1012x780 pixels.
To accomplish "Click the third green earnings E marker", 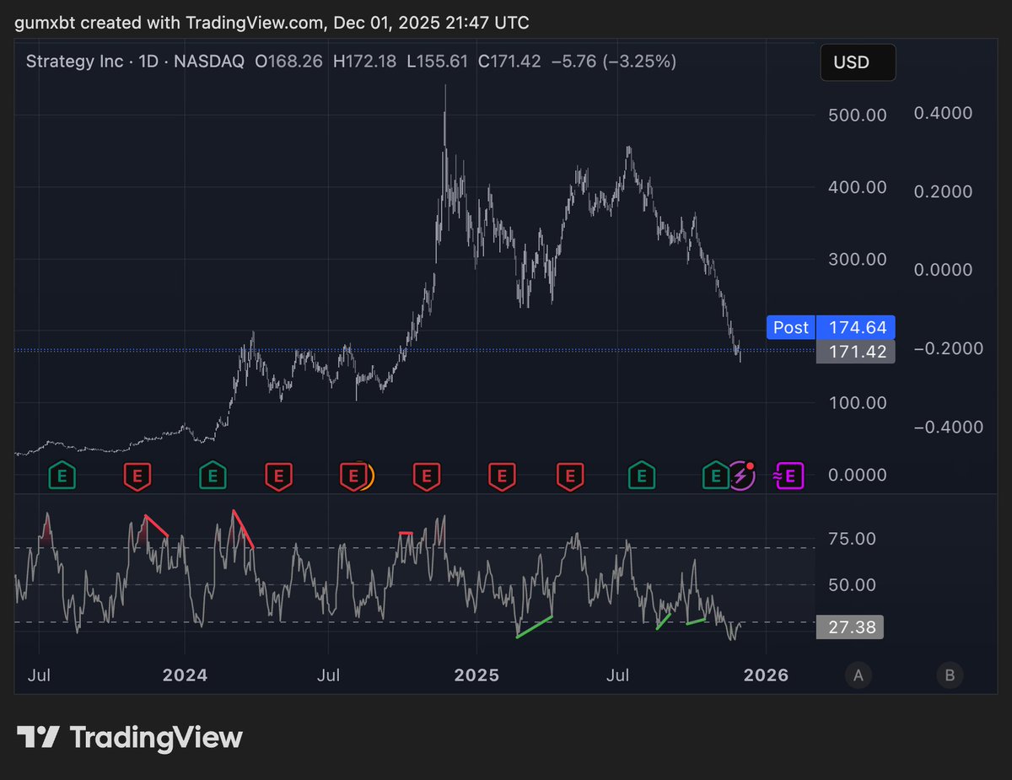I will click(x=643, y=476).
